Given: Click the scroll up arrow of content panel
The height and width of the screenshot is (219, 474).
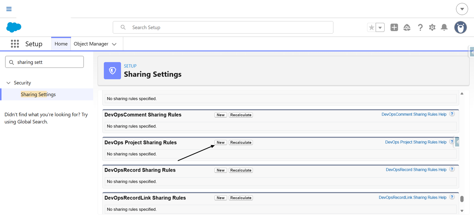Looking at the screenshot, I should 462,94.
